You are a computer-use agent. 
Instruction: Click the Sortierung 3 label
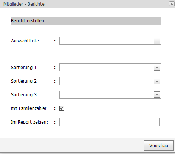[24, 95]
